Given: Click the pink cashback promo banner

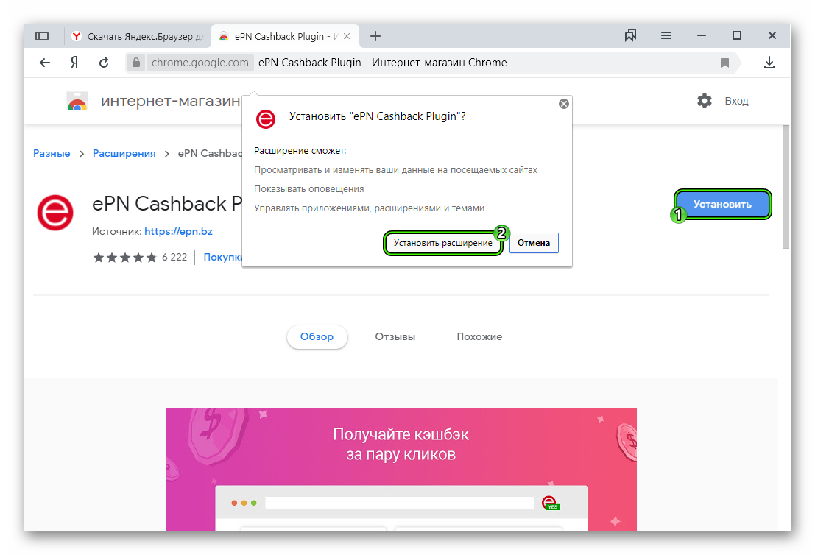Looking at the screenshot, I should 401,470.
